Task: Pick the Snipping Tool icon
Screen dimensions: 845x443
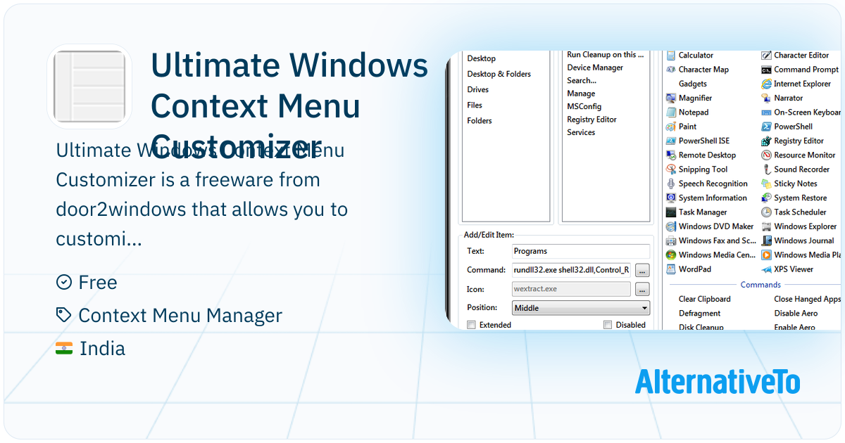Action: point(672,169)
